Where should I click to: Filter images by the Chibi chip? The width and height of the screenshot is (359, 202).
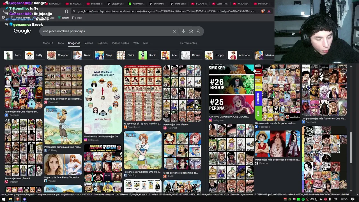coord(126,55)
